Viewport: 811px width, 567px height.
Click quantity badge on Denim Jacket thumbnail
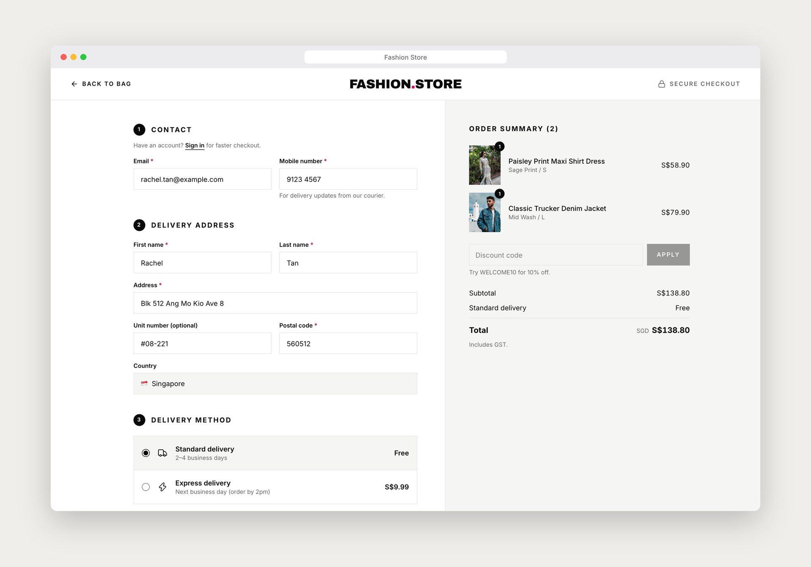(499, 194)
